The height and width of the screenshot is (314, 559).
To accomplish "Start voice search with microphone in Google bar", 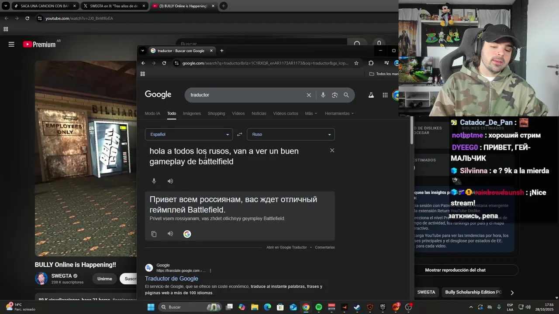I will coord(323,95).
